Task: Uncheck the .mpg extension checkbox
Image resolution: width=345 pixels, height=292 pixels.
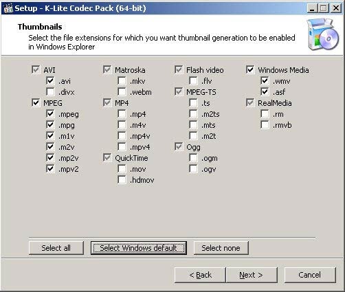Action: [50, 124]
